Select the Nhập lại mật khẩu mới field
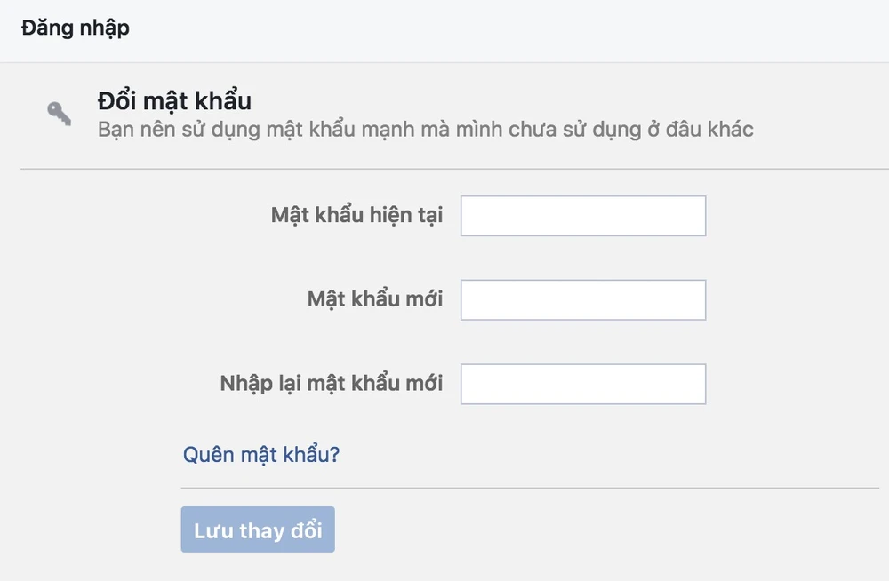Viewport: 889px width, 581px height. tap(582, 384)
